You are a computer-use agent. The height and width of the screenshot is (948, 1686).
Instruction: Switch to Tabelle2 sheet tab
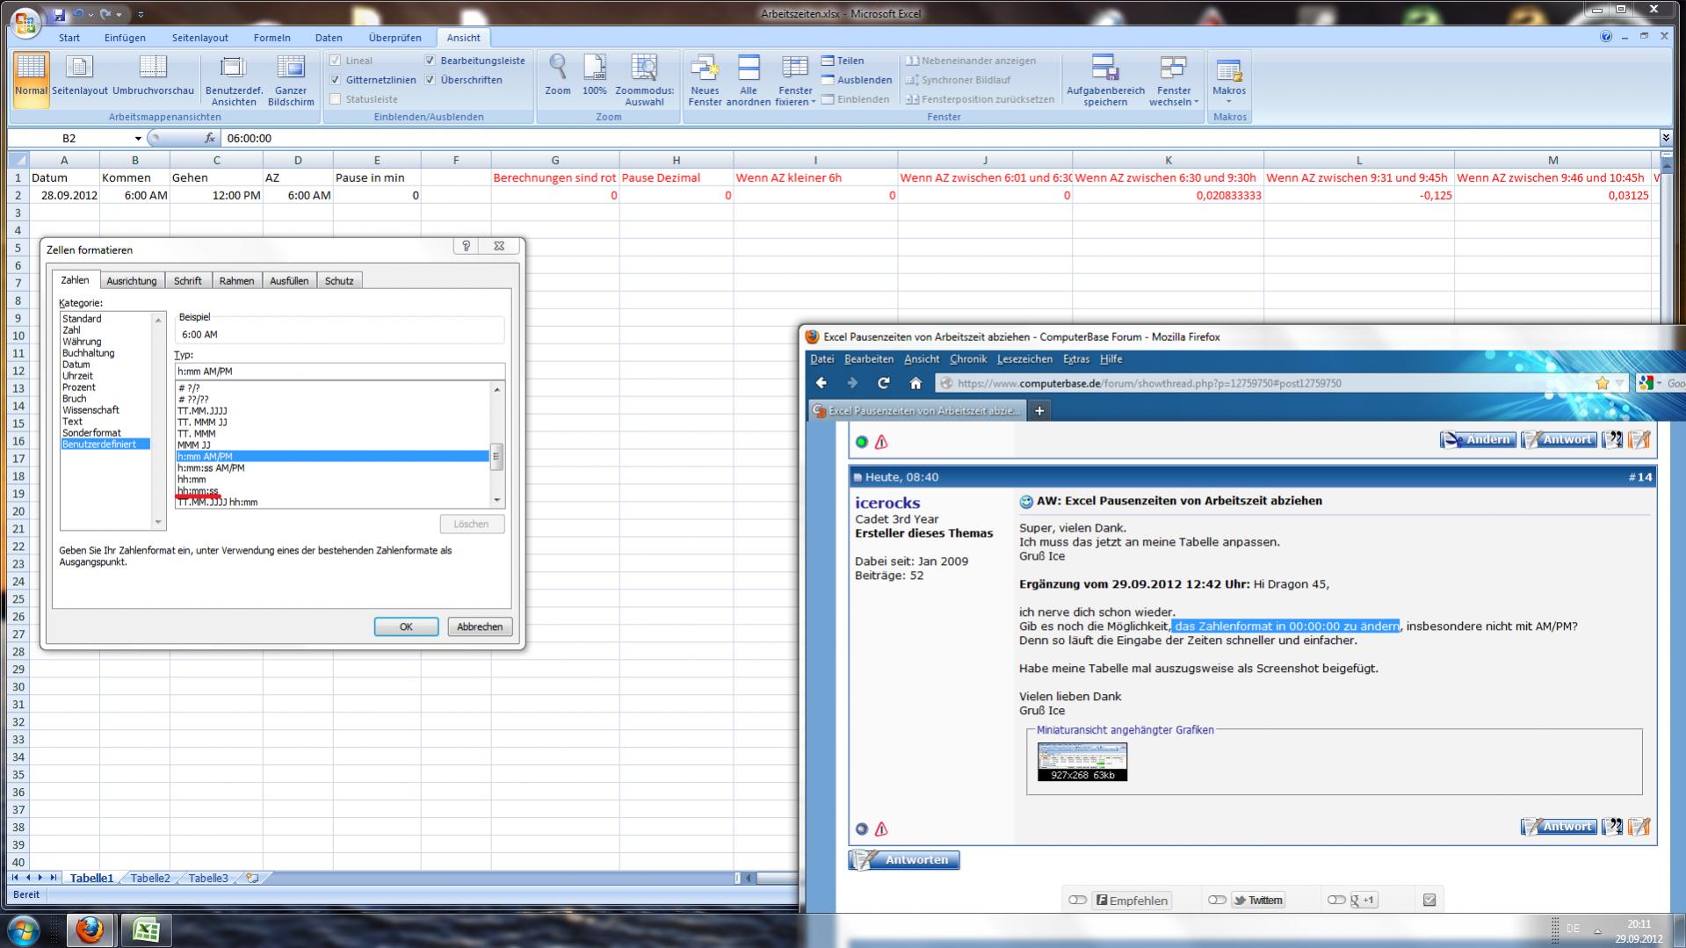tap(150, 878)
